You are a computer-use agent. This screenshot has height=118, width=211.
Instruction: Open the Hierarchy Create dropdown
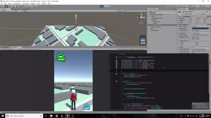tap(151, 11)
